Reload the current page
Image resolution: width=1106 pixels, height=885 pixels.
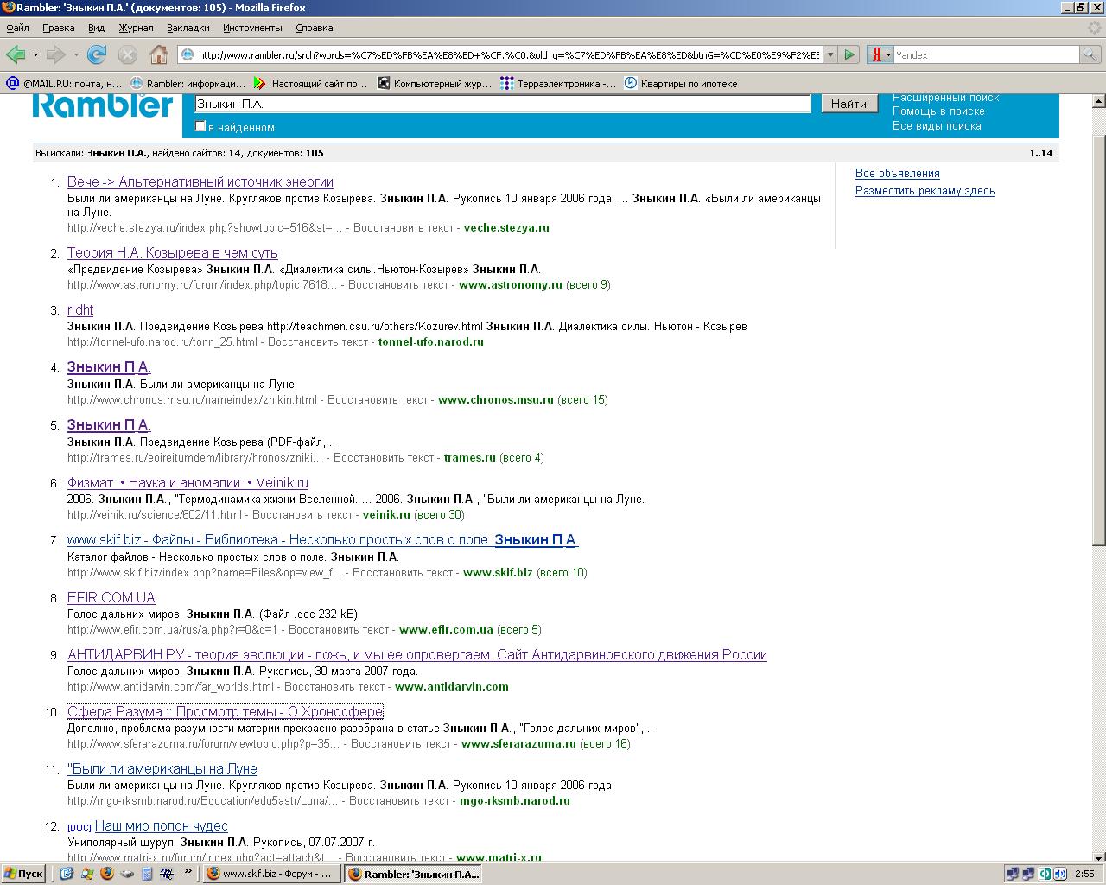click(x=97, y=55)
